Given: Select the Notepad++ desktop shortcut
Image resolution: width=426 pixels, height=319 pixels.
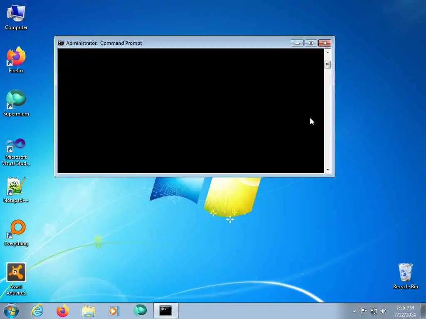Looking at the screenshot, I should (x=16, y=190).
